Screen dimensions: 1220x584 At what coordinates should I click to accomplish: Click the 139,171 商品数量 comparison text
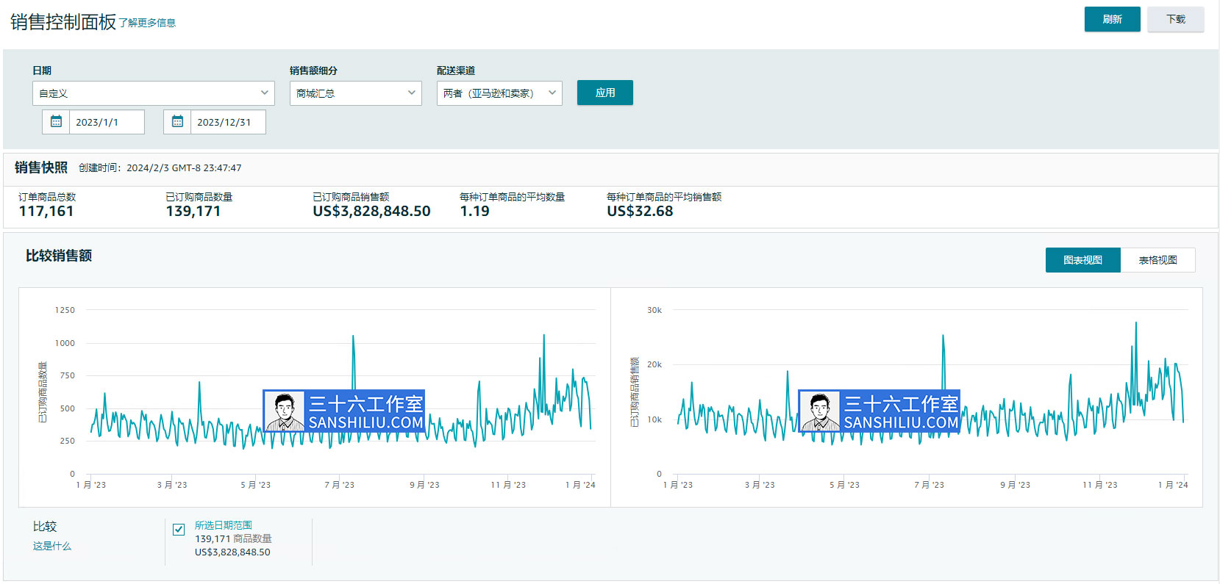coord(233,538)
